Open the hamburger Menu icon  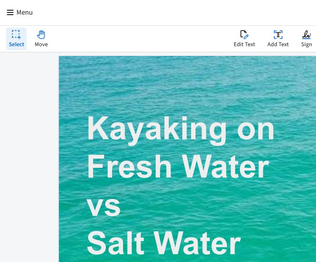(x=10, y=12)
